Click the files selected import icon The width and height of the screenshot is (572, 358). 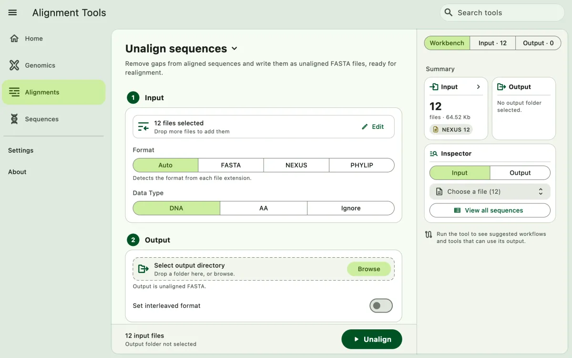[x=143, y=127]
